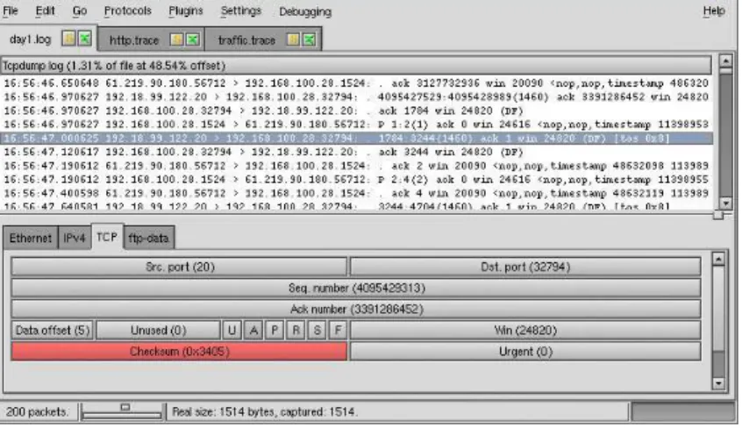Select the Ethernet protocol tab
Image resolution: width=742 pixels, height=428 pixels.
tap(31, 238)
